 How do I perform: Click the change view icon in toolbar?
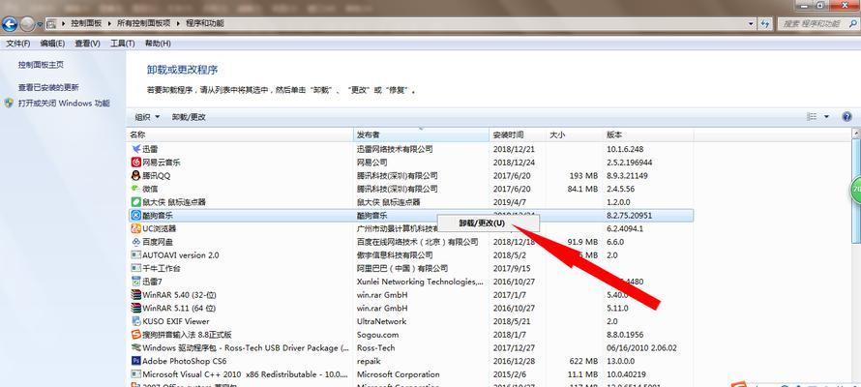[812, 117]
